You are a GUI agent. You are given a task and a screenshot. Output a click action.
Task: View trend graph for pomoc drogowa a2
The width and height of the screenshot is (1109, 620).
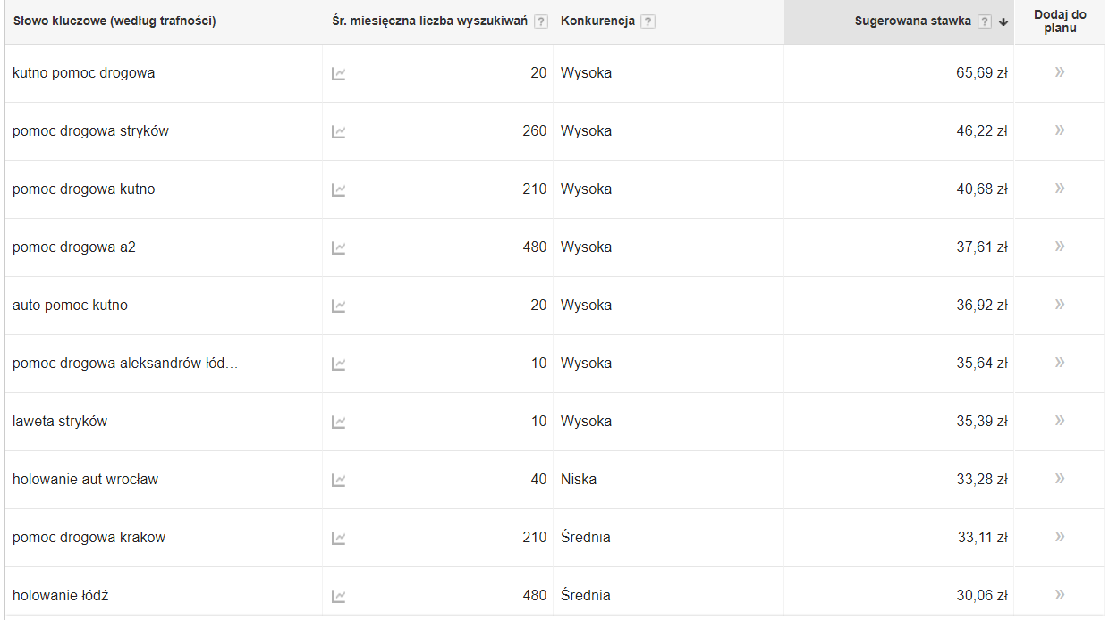(x=338, y=247)
